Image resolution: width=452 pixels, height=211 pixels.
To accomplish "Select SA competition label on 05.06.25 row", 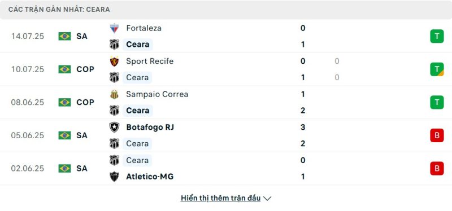I will (x=82, y=135).
